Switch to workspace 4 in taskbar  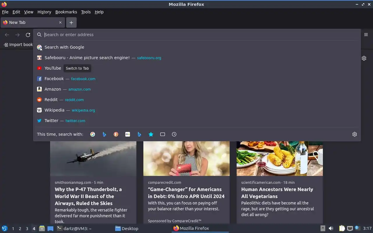pyautogui.click(x=34, y=229)
